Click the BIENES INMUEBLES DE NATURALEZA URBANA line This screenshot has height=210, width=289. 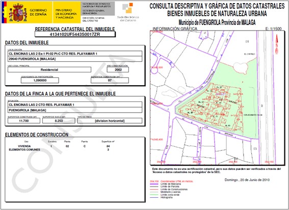[217, 13]
